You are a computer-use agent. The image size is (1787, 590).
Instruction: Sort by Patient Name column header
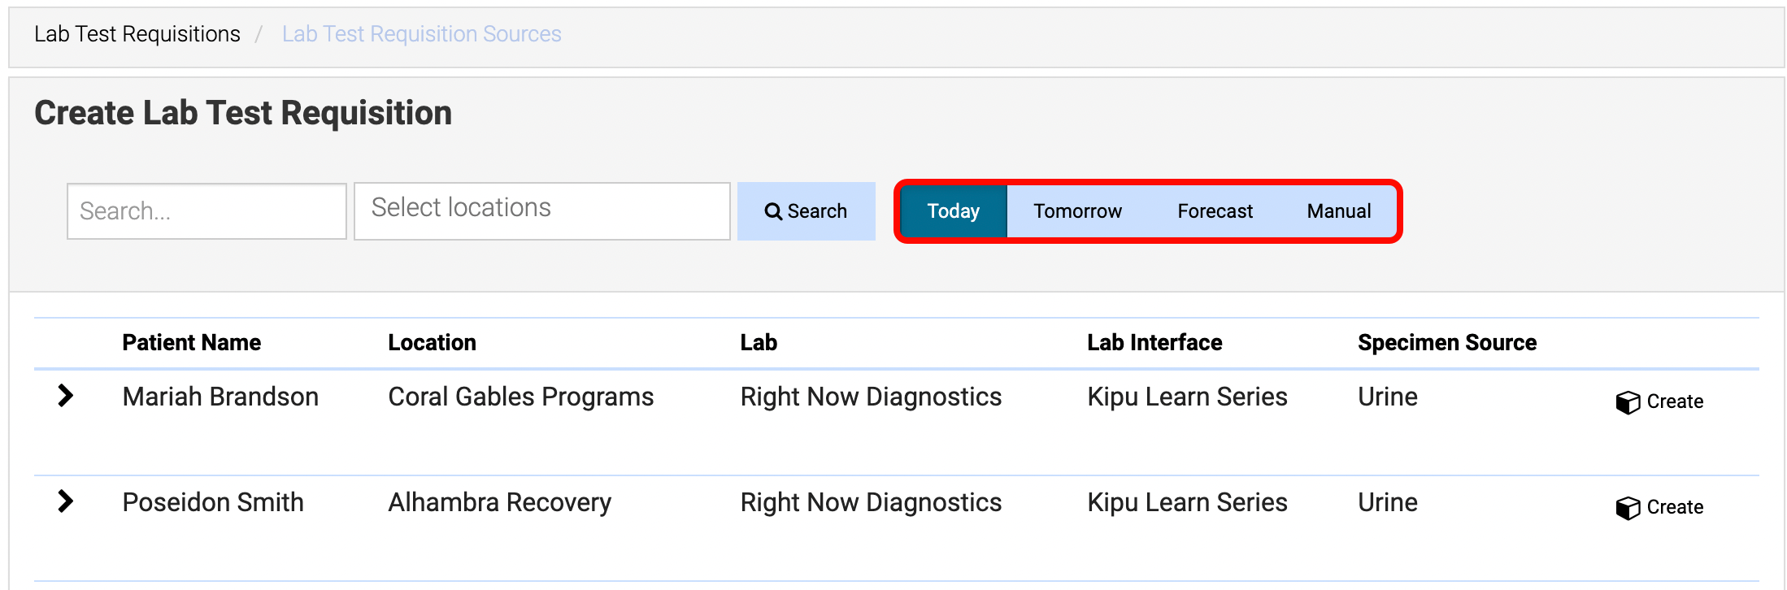tap(192, 343)
